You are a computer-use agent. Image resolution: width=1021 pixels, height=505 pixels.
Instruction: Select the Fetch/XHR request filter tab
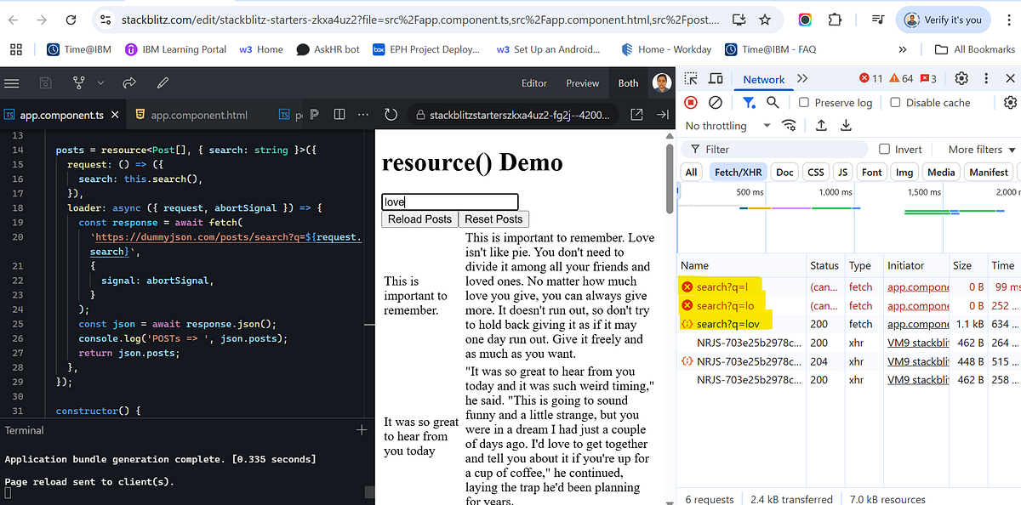click(x=738, y=171)
